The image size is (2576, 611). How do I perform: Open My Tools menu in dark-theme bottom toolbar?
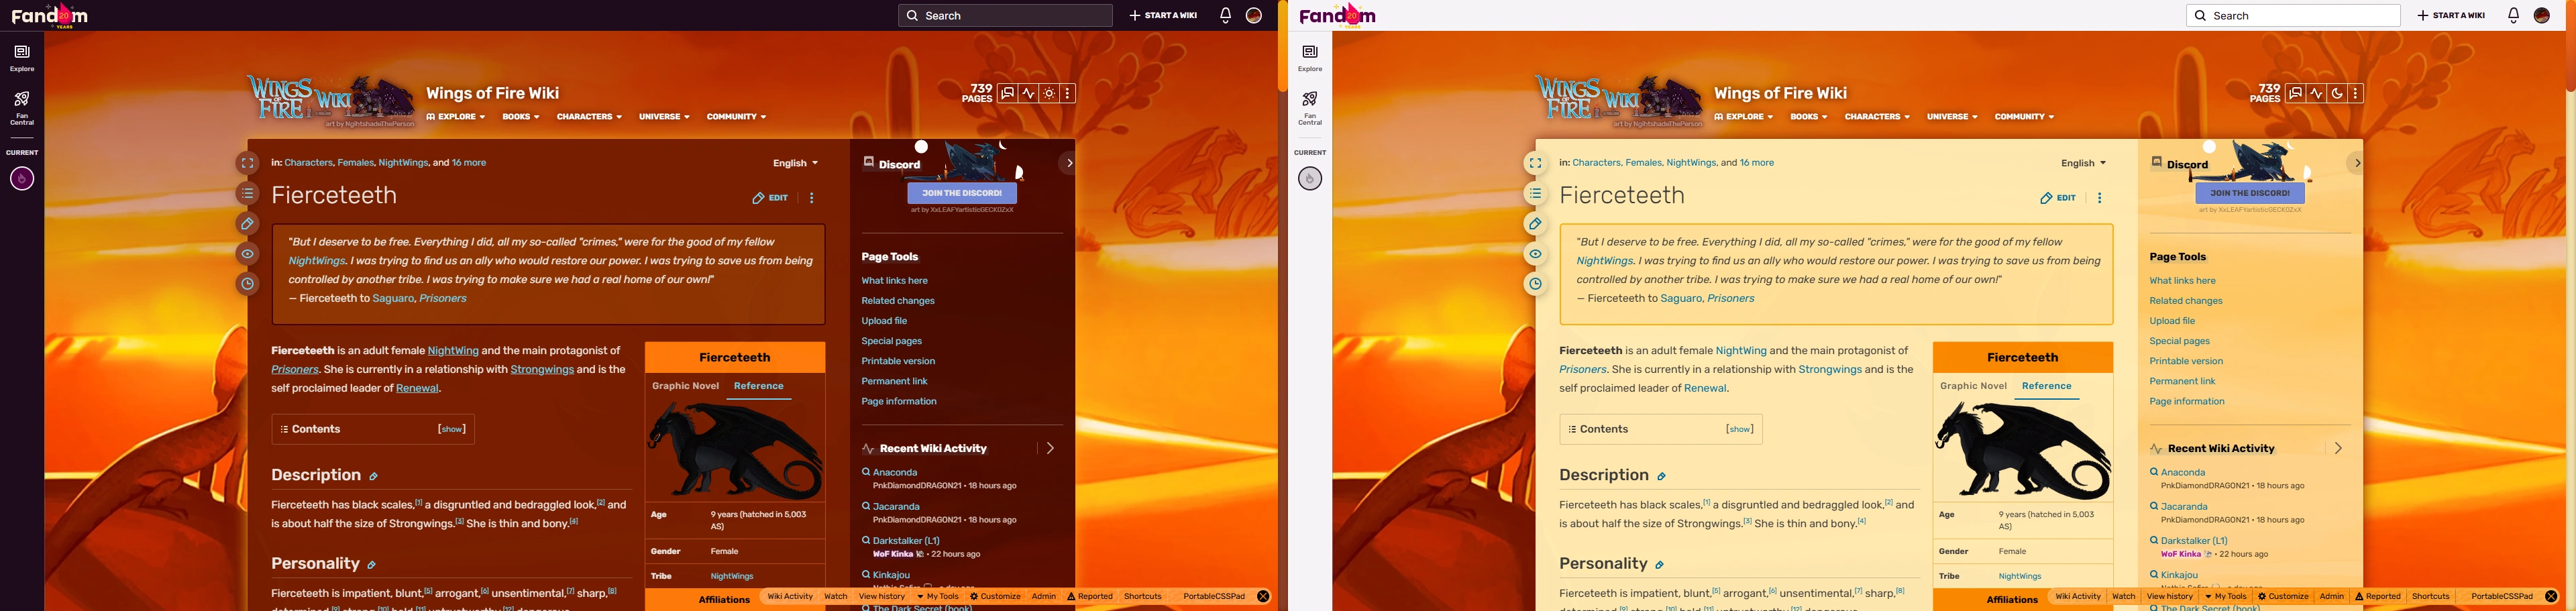tap(938, 597)
